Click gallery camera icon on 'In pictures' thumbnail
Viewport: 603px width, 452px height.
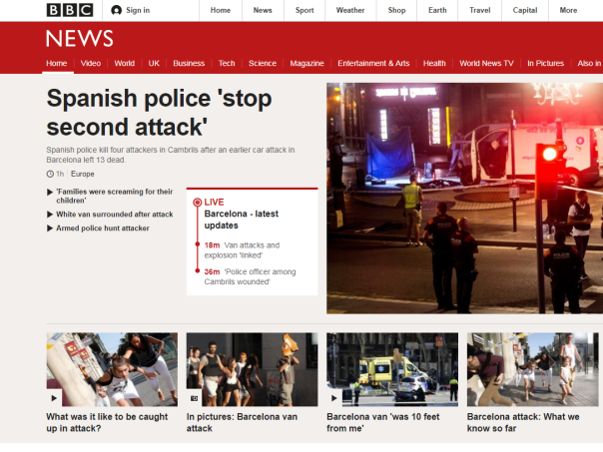[x=195, y=398]
